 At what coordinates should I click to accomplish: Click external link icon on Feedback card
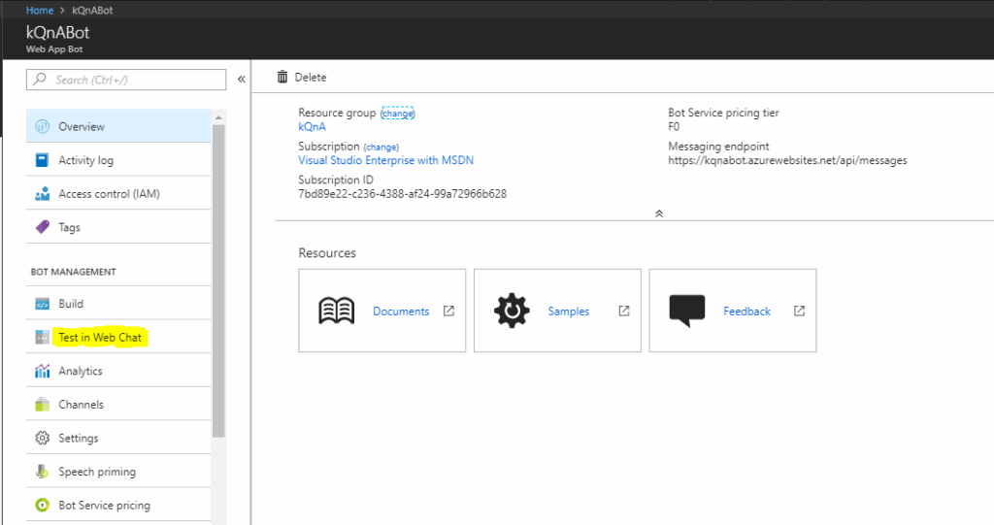[x=800, y=311]
